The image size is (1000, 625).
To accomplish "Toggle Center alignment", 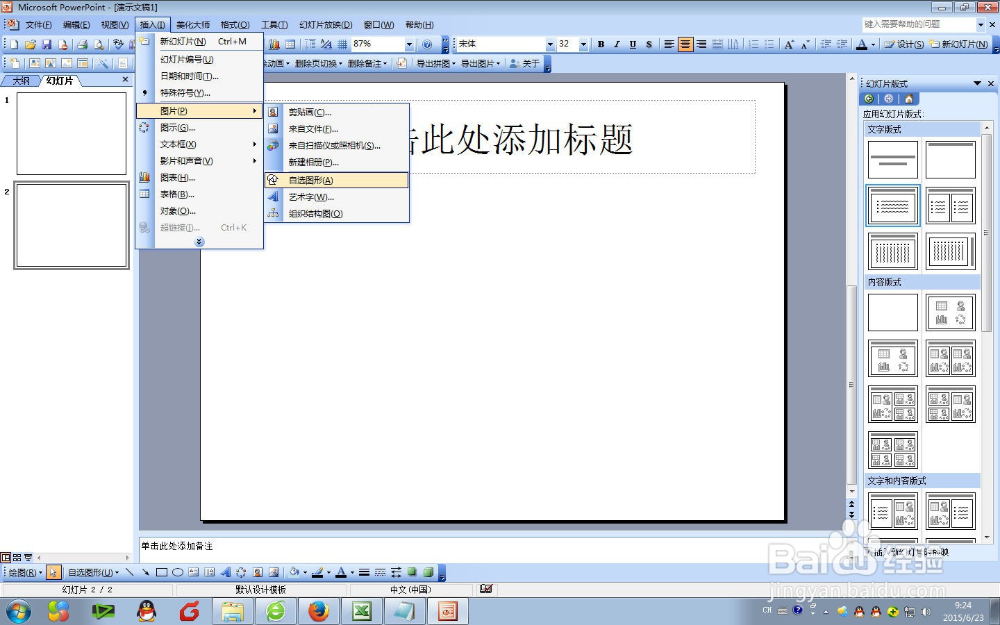I will click(x=685, y=44).
